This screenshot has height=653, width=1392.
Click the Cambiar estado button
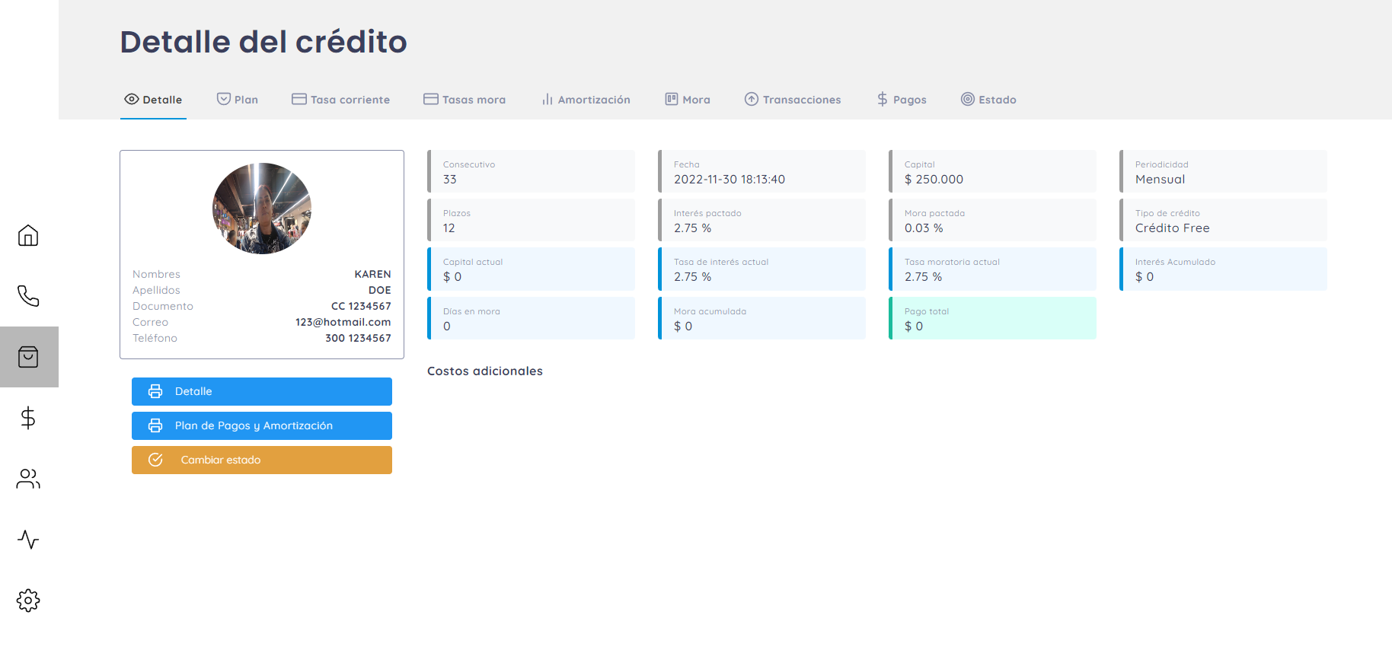(x=262, y=460)
